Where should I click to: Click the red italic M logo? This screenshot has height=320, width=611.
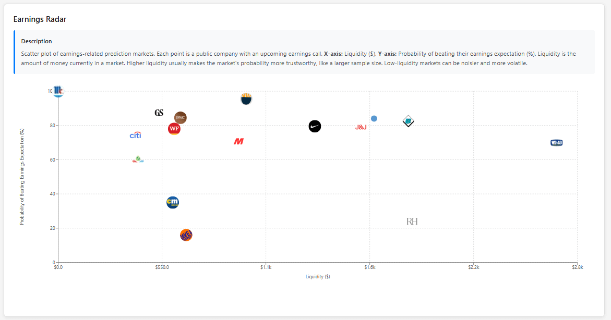(x=239, y=141)
